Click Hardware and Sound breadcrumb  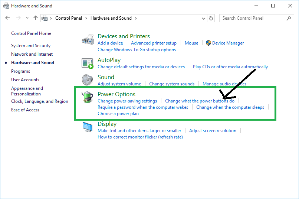[111, 18]
